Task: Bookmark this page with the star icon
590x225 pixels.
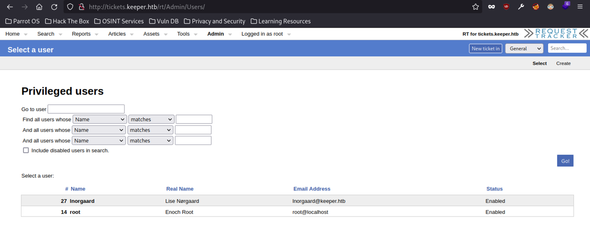Action: pos(475,7)
